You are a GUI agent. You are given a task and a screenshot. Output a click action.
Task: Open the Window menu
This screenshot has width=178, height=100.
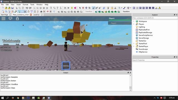tap(39, 4)
